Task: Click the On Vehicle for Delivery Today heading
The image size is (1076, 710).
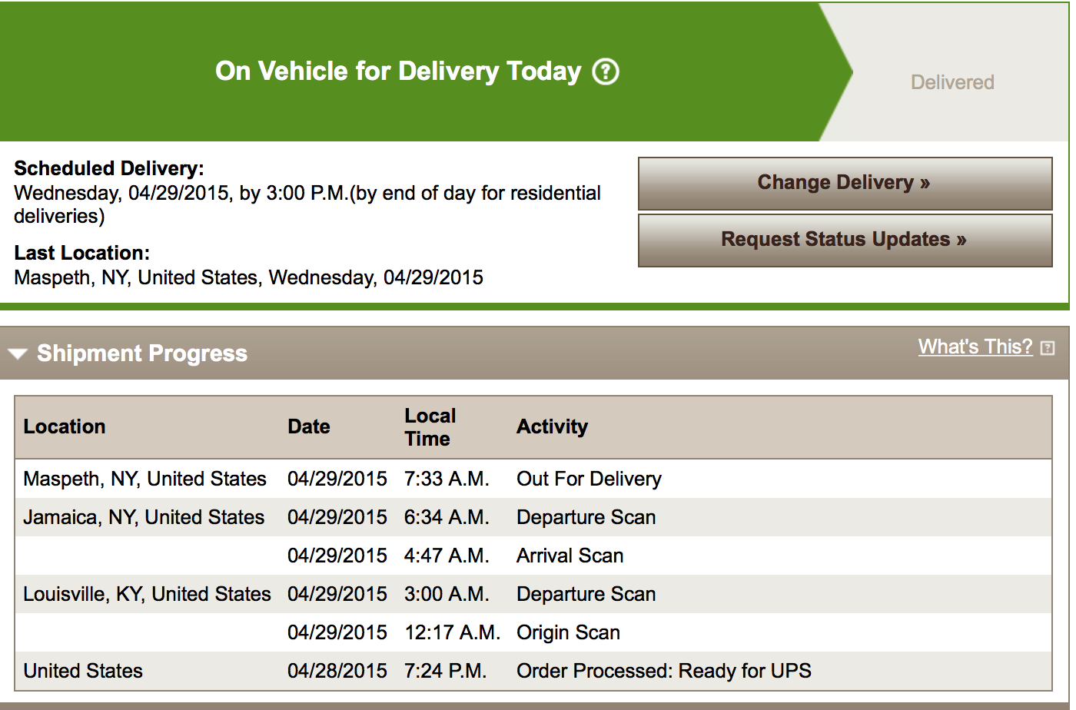Action: point(398,71)
